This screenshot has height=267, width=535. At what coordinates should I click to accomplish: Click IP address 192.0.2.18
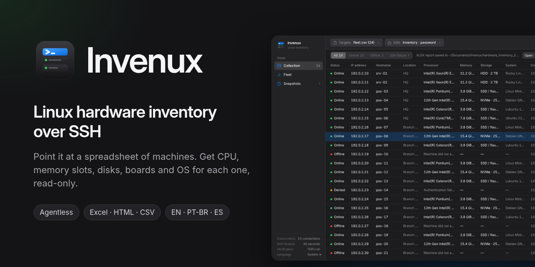coord(359,145)
